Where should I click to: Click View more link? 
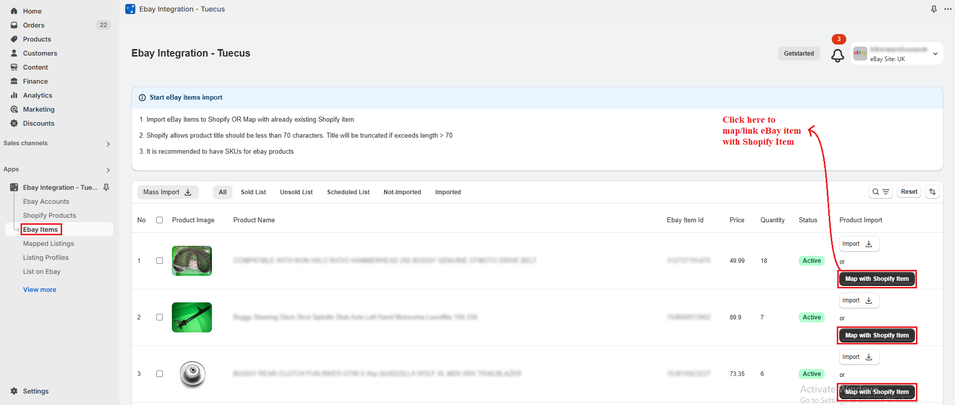click(x=40, y=289)
